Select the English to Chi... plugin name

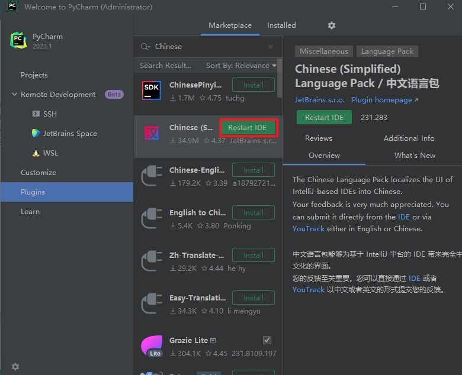pos(197,213)
